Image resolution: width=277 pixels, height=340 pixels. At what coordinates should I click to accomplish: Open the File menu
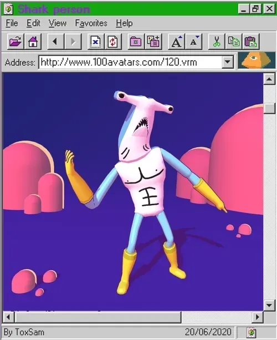pos(12,23)
